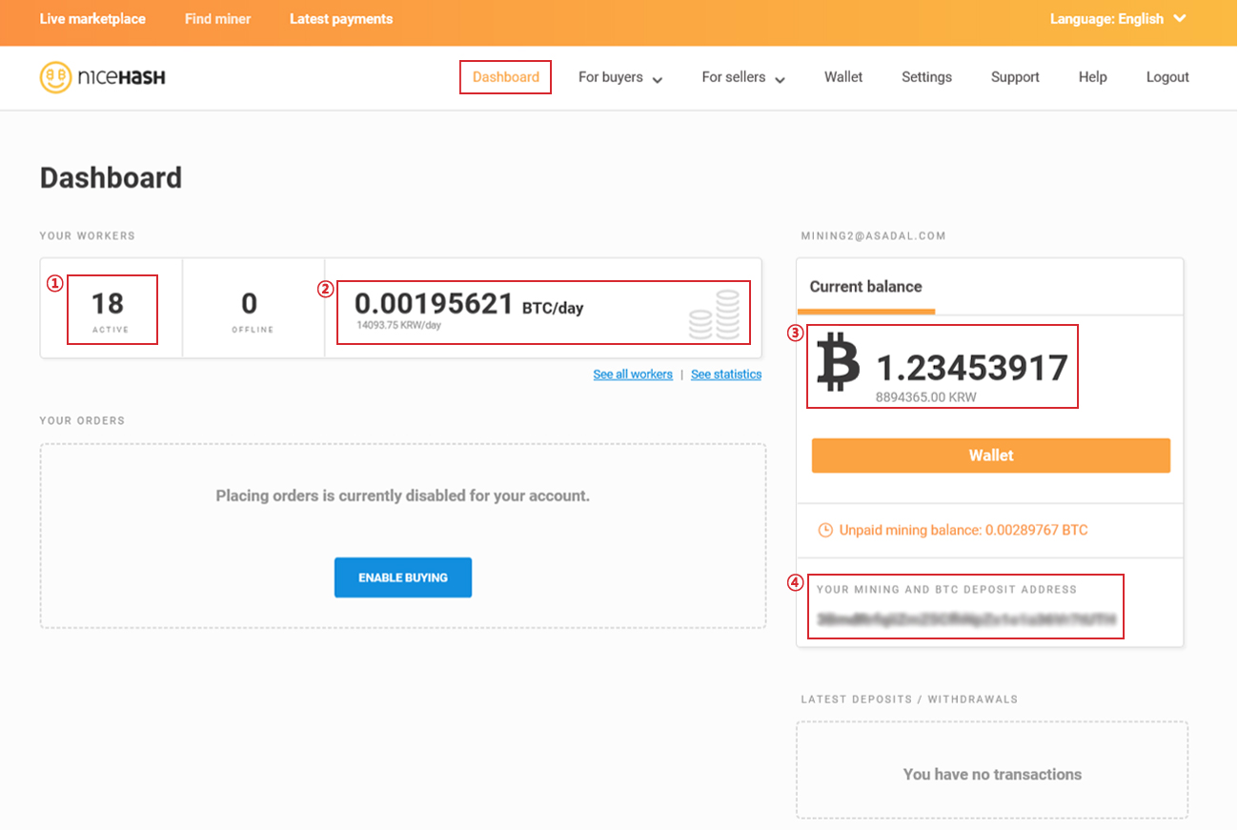Click the Bitcoin symbol beside current balance
Screen dimensions: 1238x830
click(839, 362)
